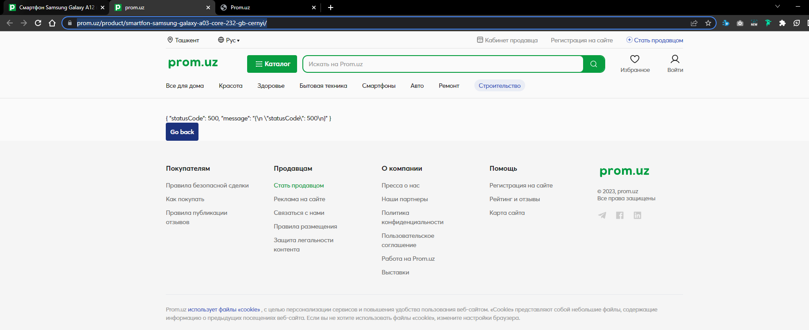
Task: Open the browser extensions puzzle icon
Action: (x=782, y=23)
